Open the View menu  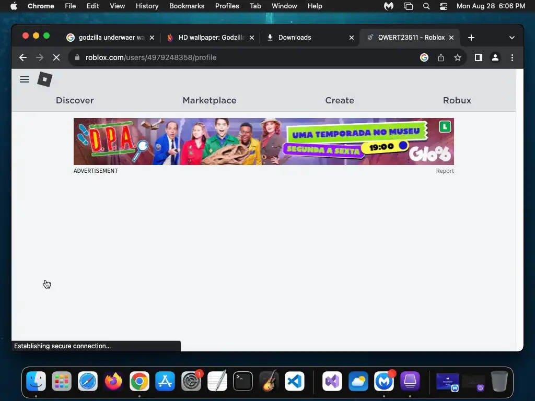[x=117, y=6]
